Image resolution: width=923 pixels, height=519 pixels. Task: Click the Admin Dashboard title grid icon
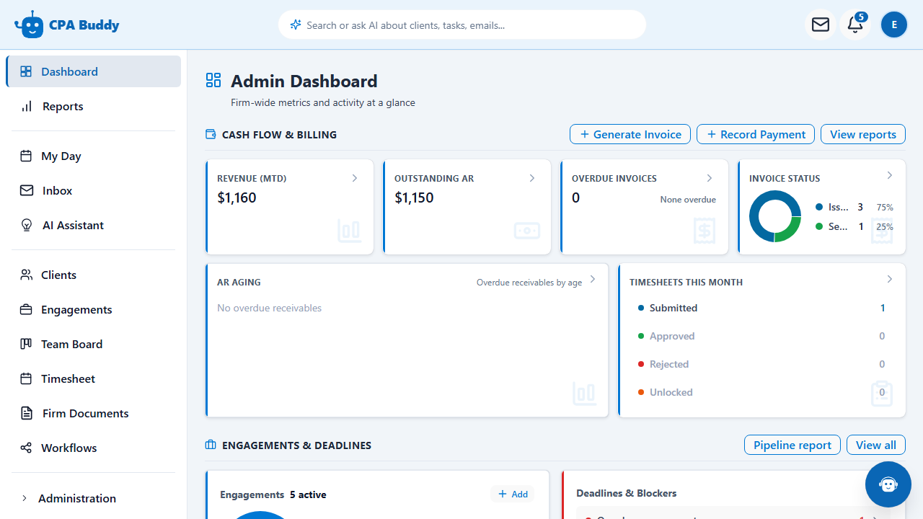(x=213, y=80)
